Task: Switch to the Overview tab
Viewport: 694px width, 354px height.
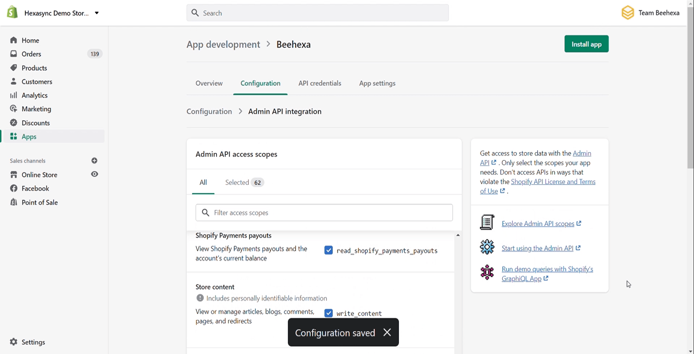Action: coord(209,83)
